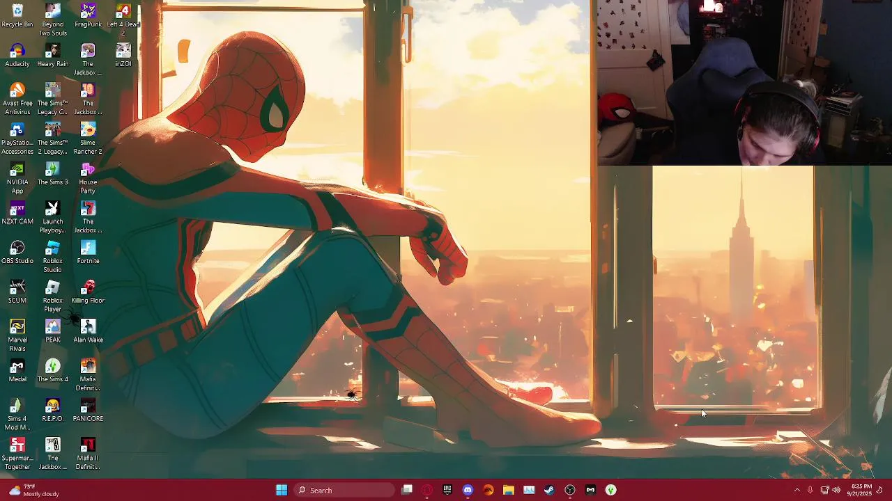Open PANICORE desktop icon

[88, 410]
